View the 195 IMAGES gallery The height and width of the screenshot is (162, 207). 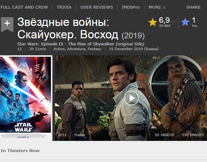click(x=193, y=135)
